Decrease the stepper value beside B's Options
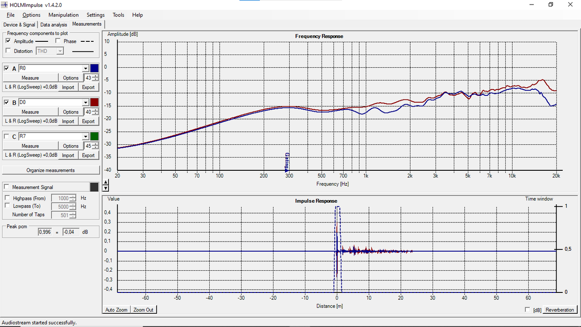 95,114
